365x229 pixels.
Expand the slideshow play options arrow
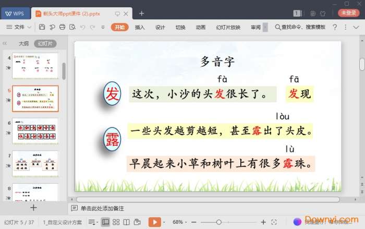pyautogui.click(x=164, y=222)
